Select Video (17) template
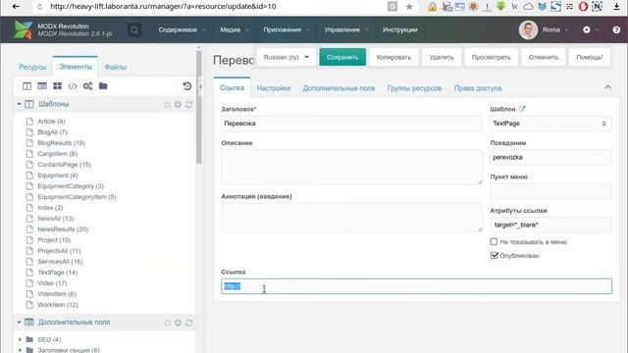This screenshot has width=628, height=353. coord(52,283)
